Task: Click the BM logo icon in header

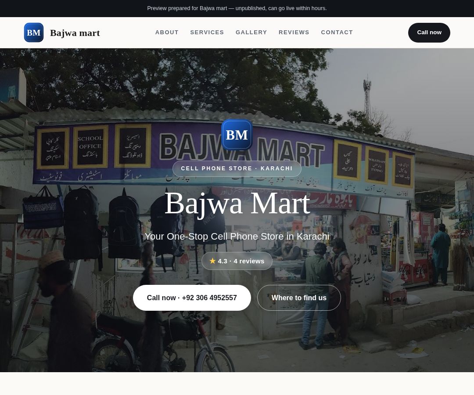Action: pyautogui.click(x=33, y=32)
